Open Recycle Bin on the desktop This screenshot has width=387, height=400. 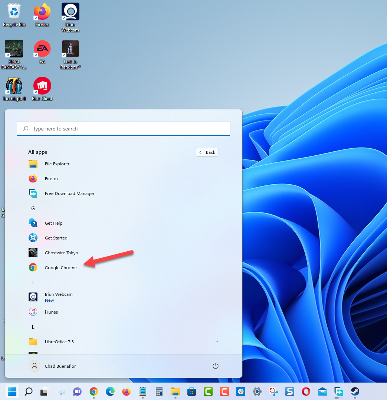[14, 15]
